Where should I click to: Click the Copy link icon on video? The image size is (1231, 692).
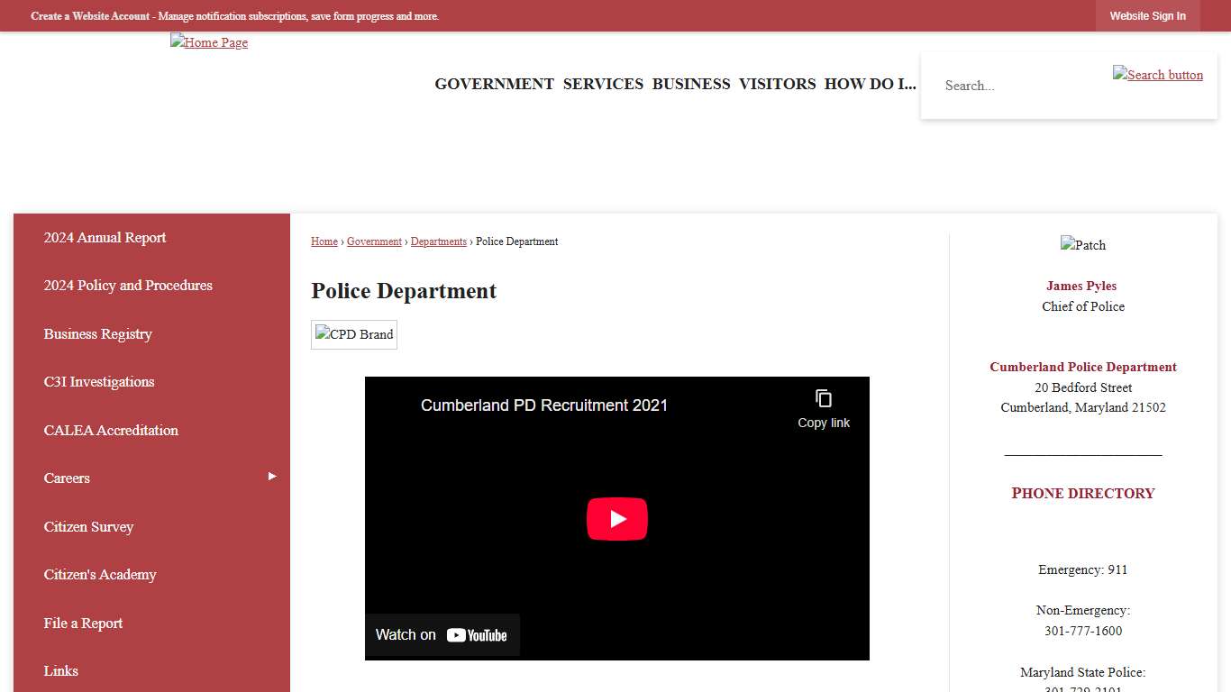pyautogui.click(x=823, y=399)
